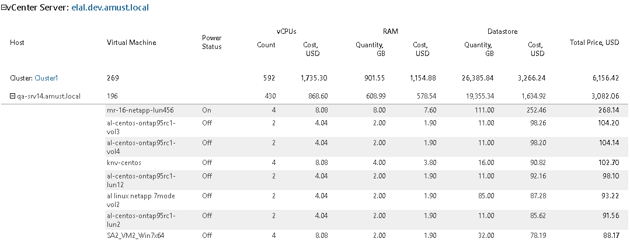The width and height of the screenshot is (630, 242).
Task: Click the Power Status column header
Action: [212, 42]
